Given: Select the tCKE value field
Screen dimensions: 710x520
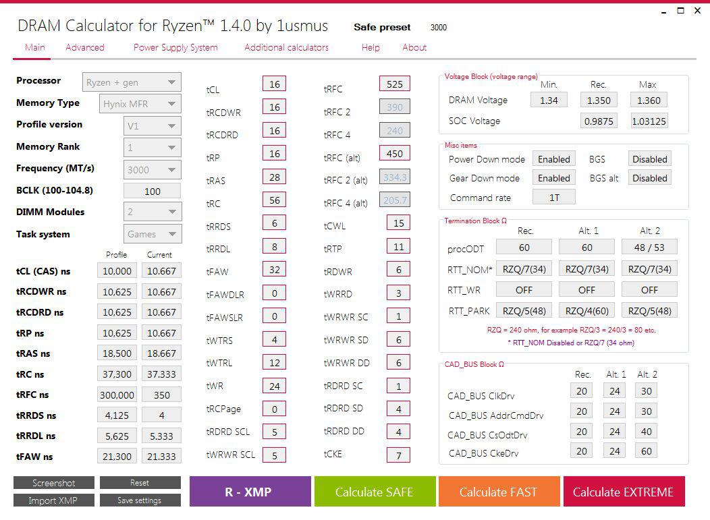Looking at the screenshot, I should point(398,455).
